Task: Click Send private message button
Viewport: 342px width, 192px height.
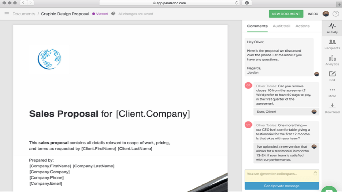Action: (282, 186)
